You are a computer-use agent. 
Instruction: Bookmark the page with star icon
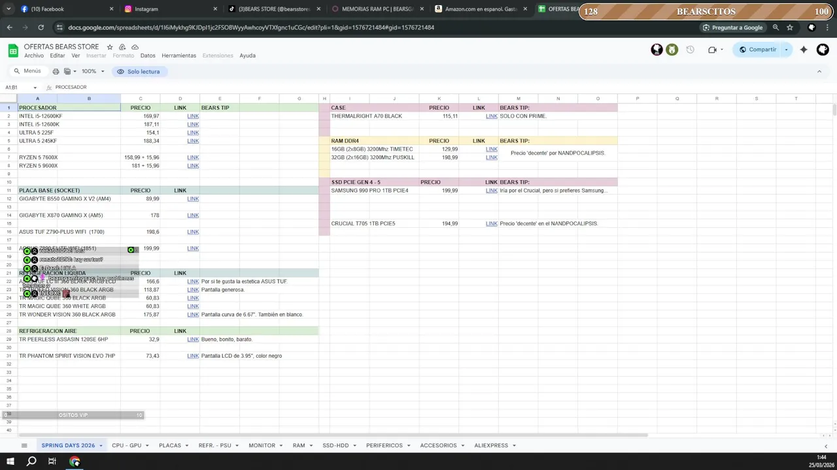790,27
